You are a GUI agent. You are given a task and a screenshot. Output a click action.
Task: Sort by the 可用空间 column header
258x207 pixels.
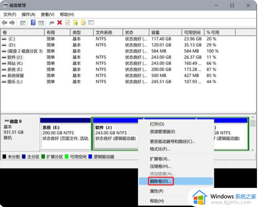(x=193, y=32)
